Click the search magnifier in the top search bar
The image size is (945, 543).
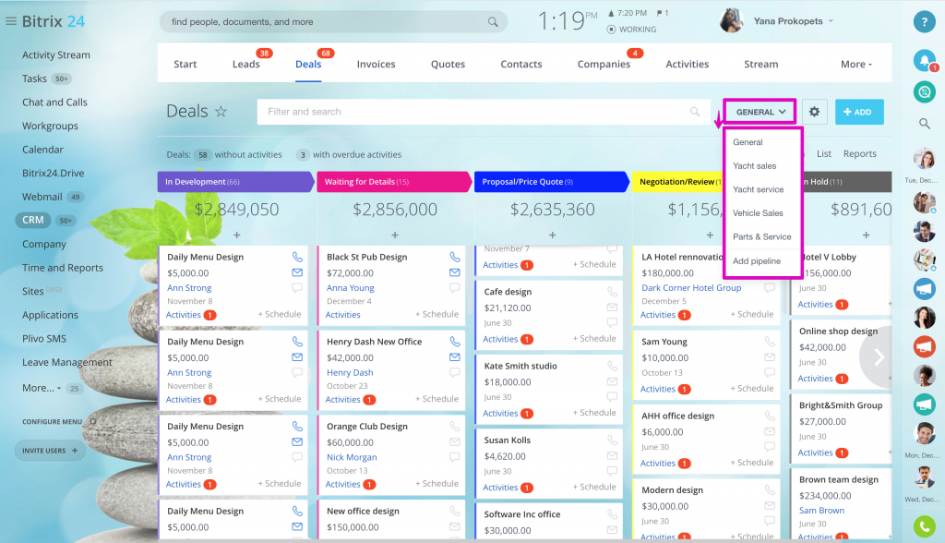[x=493, y=22]
